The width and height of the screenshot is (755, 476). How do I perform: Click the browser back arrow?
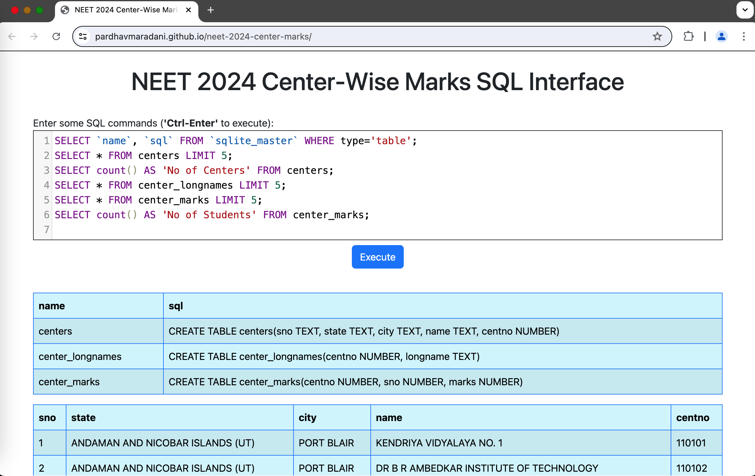point(12,36)
